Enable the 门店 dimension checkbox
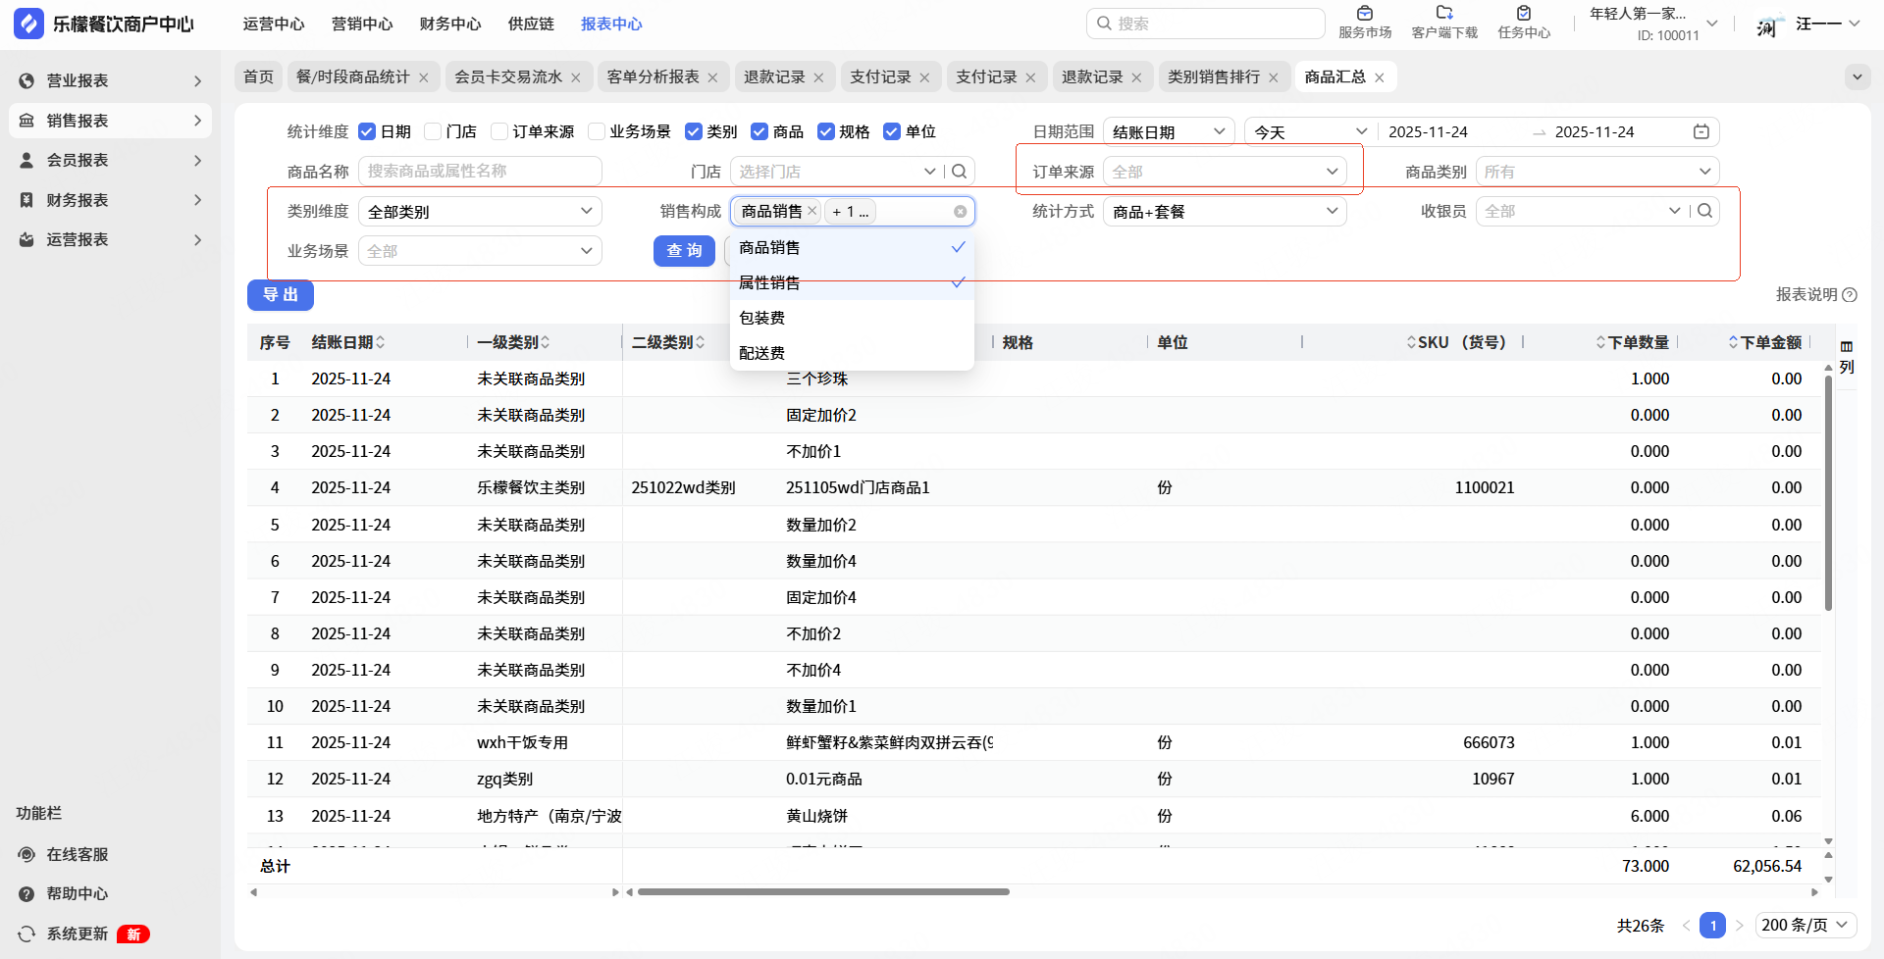1884x959 pixels. 433,132
